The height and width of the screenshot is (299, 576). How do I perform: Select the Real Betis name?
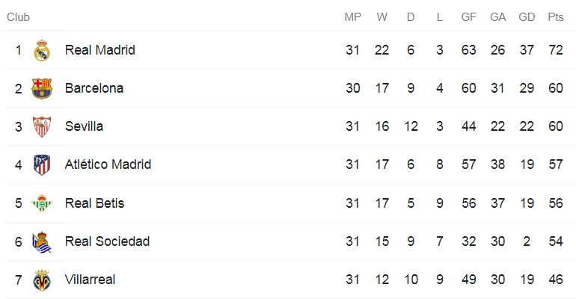[95, 203]
